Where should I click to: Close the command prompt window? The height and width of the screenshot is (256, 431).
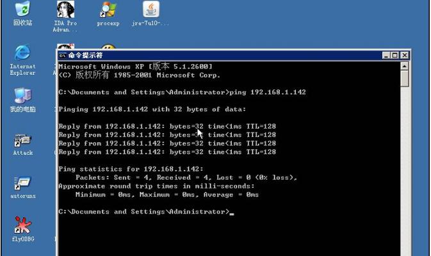point(404,56)
